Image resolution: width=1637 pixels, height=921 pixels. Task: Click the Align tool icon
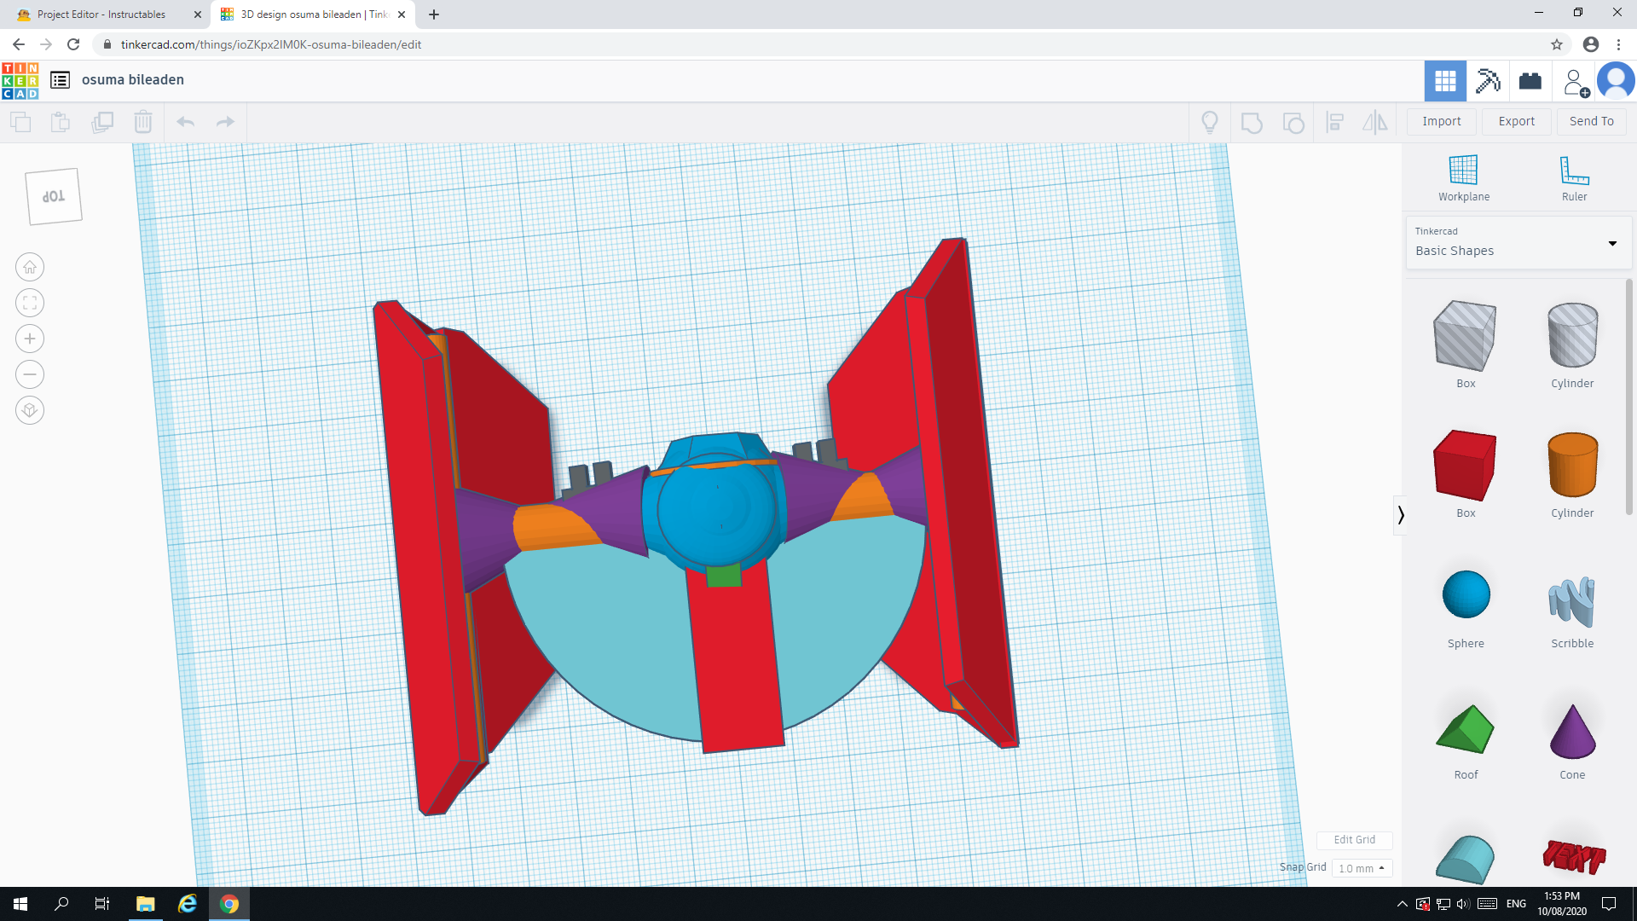(1335, 122)
